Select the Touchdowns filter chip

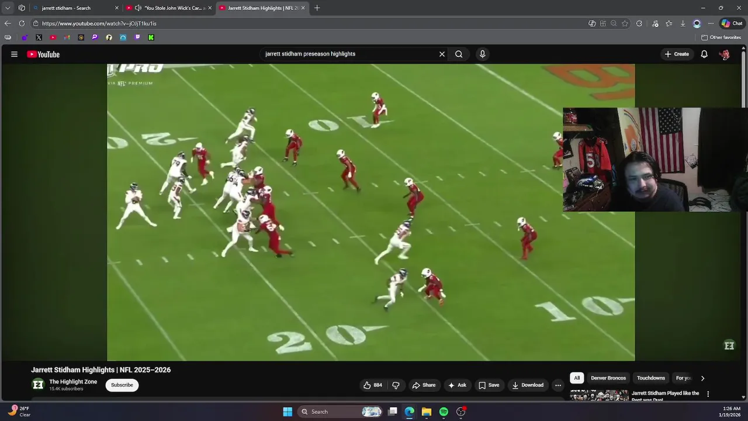pos(651,378)
